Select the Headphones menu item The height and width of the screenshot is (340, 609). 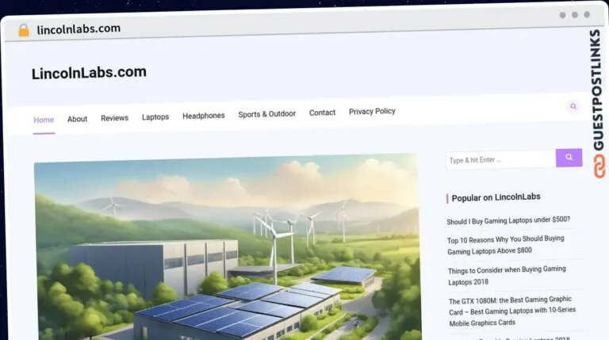[204, 116]
